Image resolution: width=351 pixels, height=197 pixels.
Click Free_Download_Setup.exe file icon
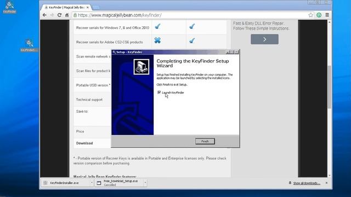coord(99,183)
